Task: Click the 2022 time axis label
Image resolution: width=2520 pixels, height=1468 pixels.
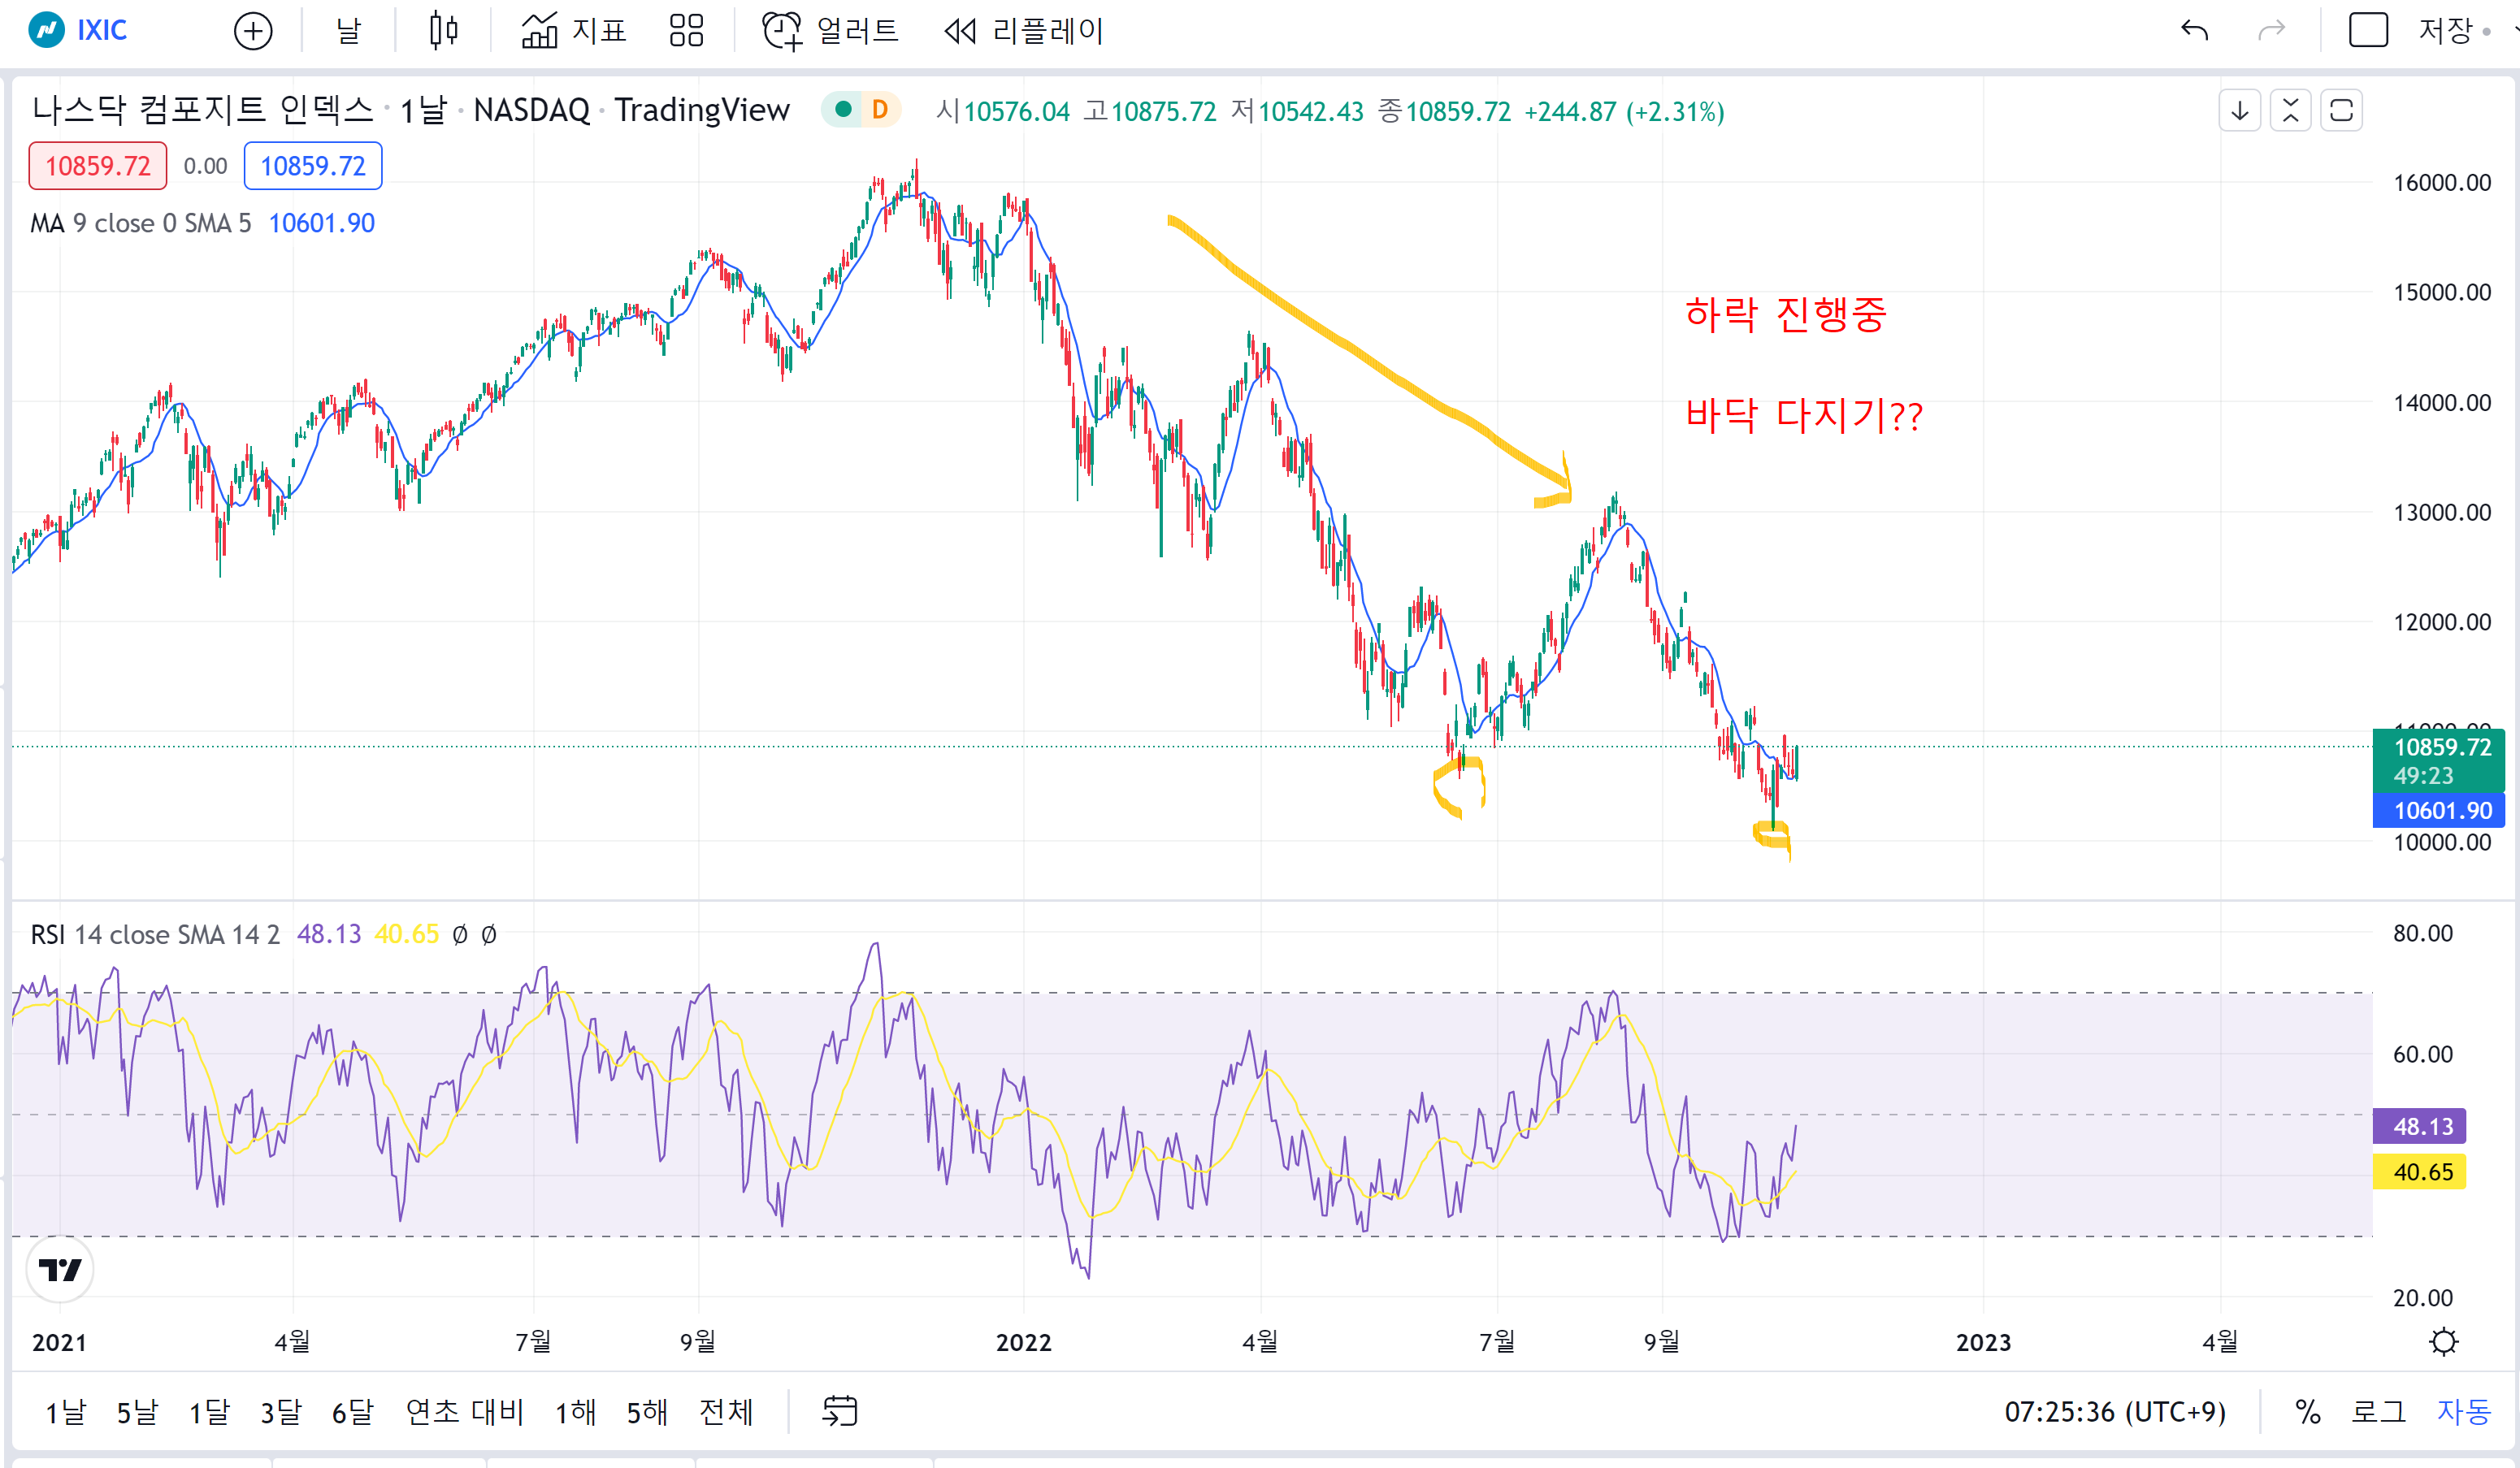Action: click(1024, 1342)
